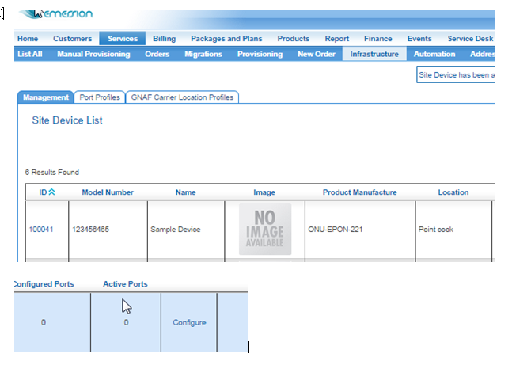Open the Service Desk menu

pos(469,39)
